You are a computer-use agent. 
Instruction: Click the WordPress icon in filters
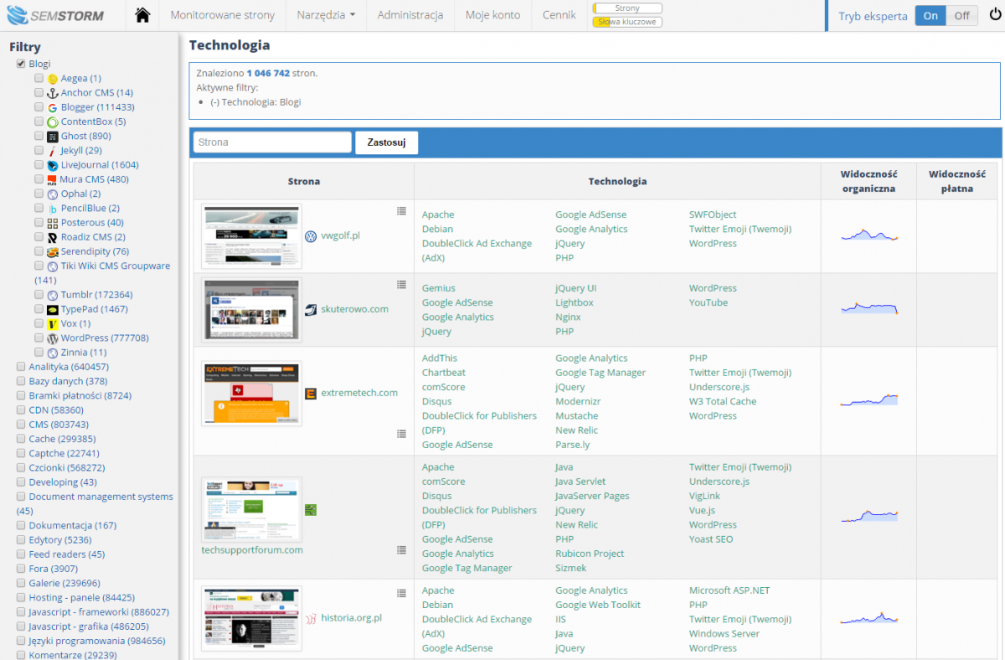(x=53, y=338)
